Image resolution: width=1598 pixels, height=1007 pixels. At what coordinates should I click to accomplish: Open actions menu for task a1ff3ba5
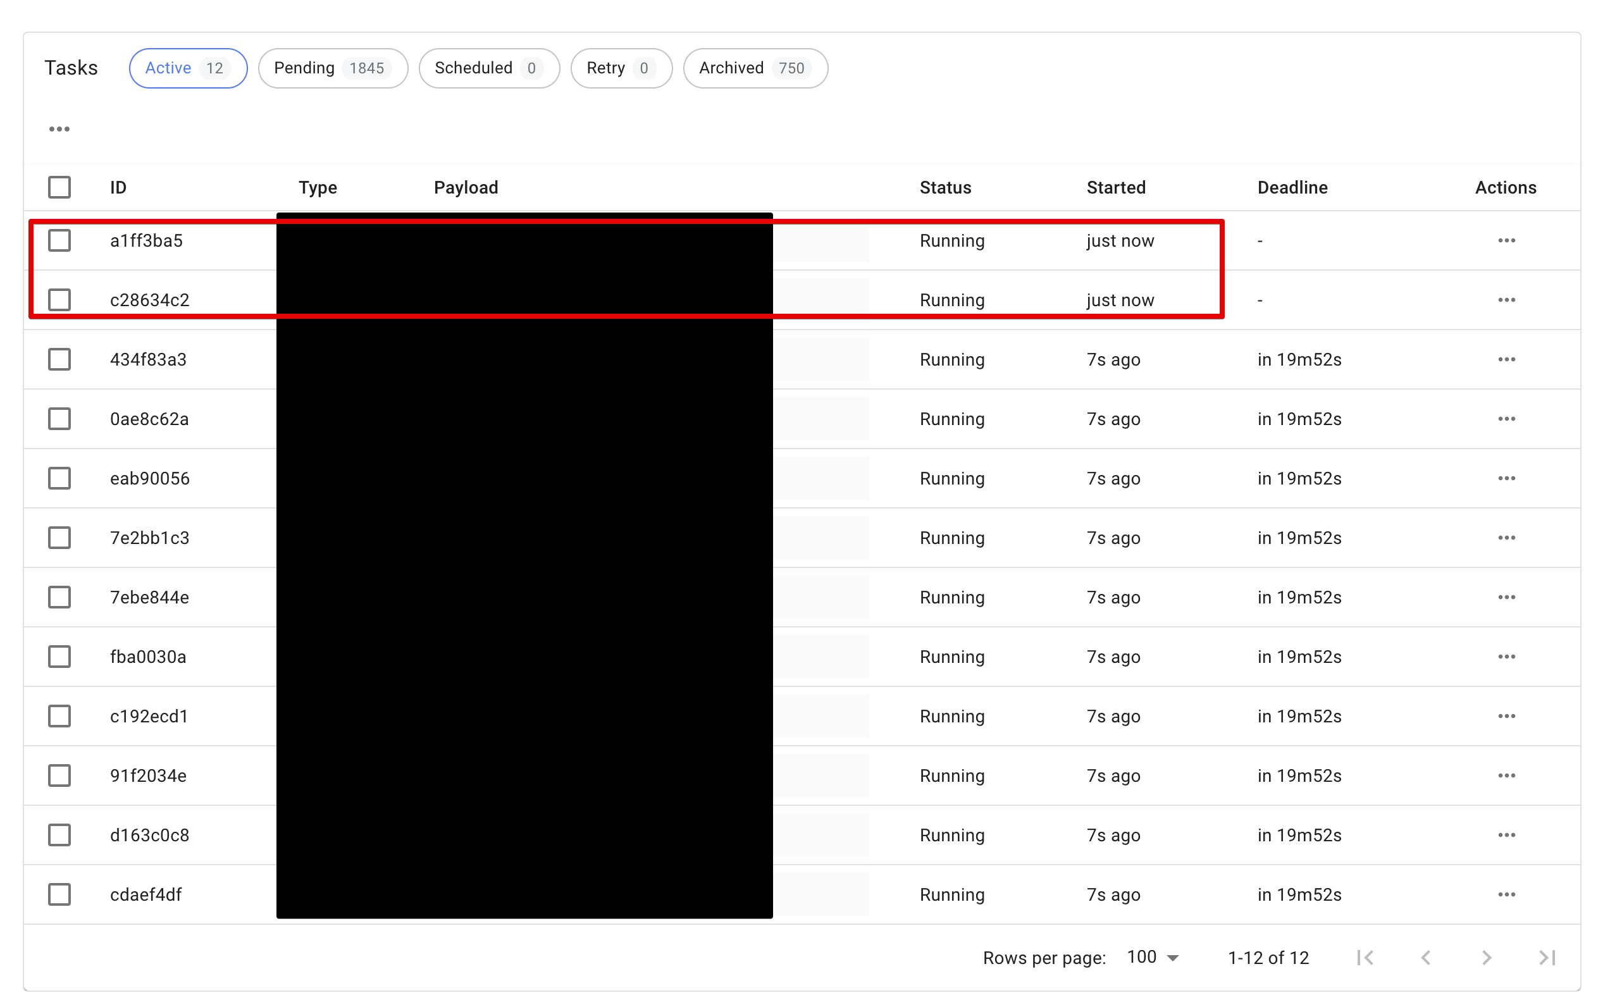1506,240
